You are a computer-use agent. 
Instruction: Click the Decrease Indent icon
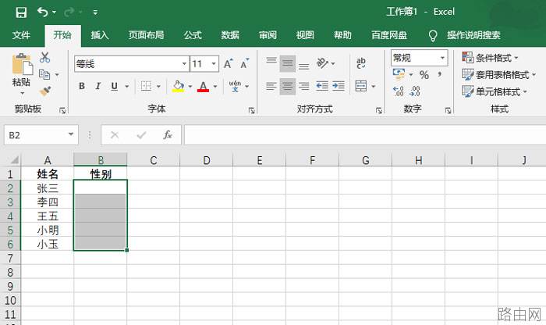pyautogui.click(x=322, y=86)
